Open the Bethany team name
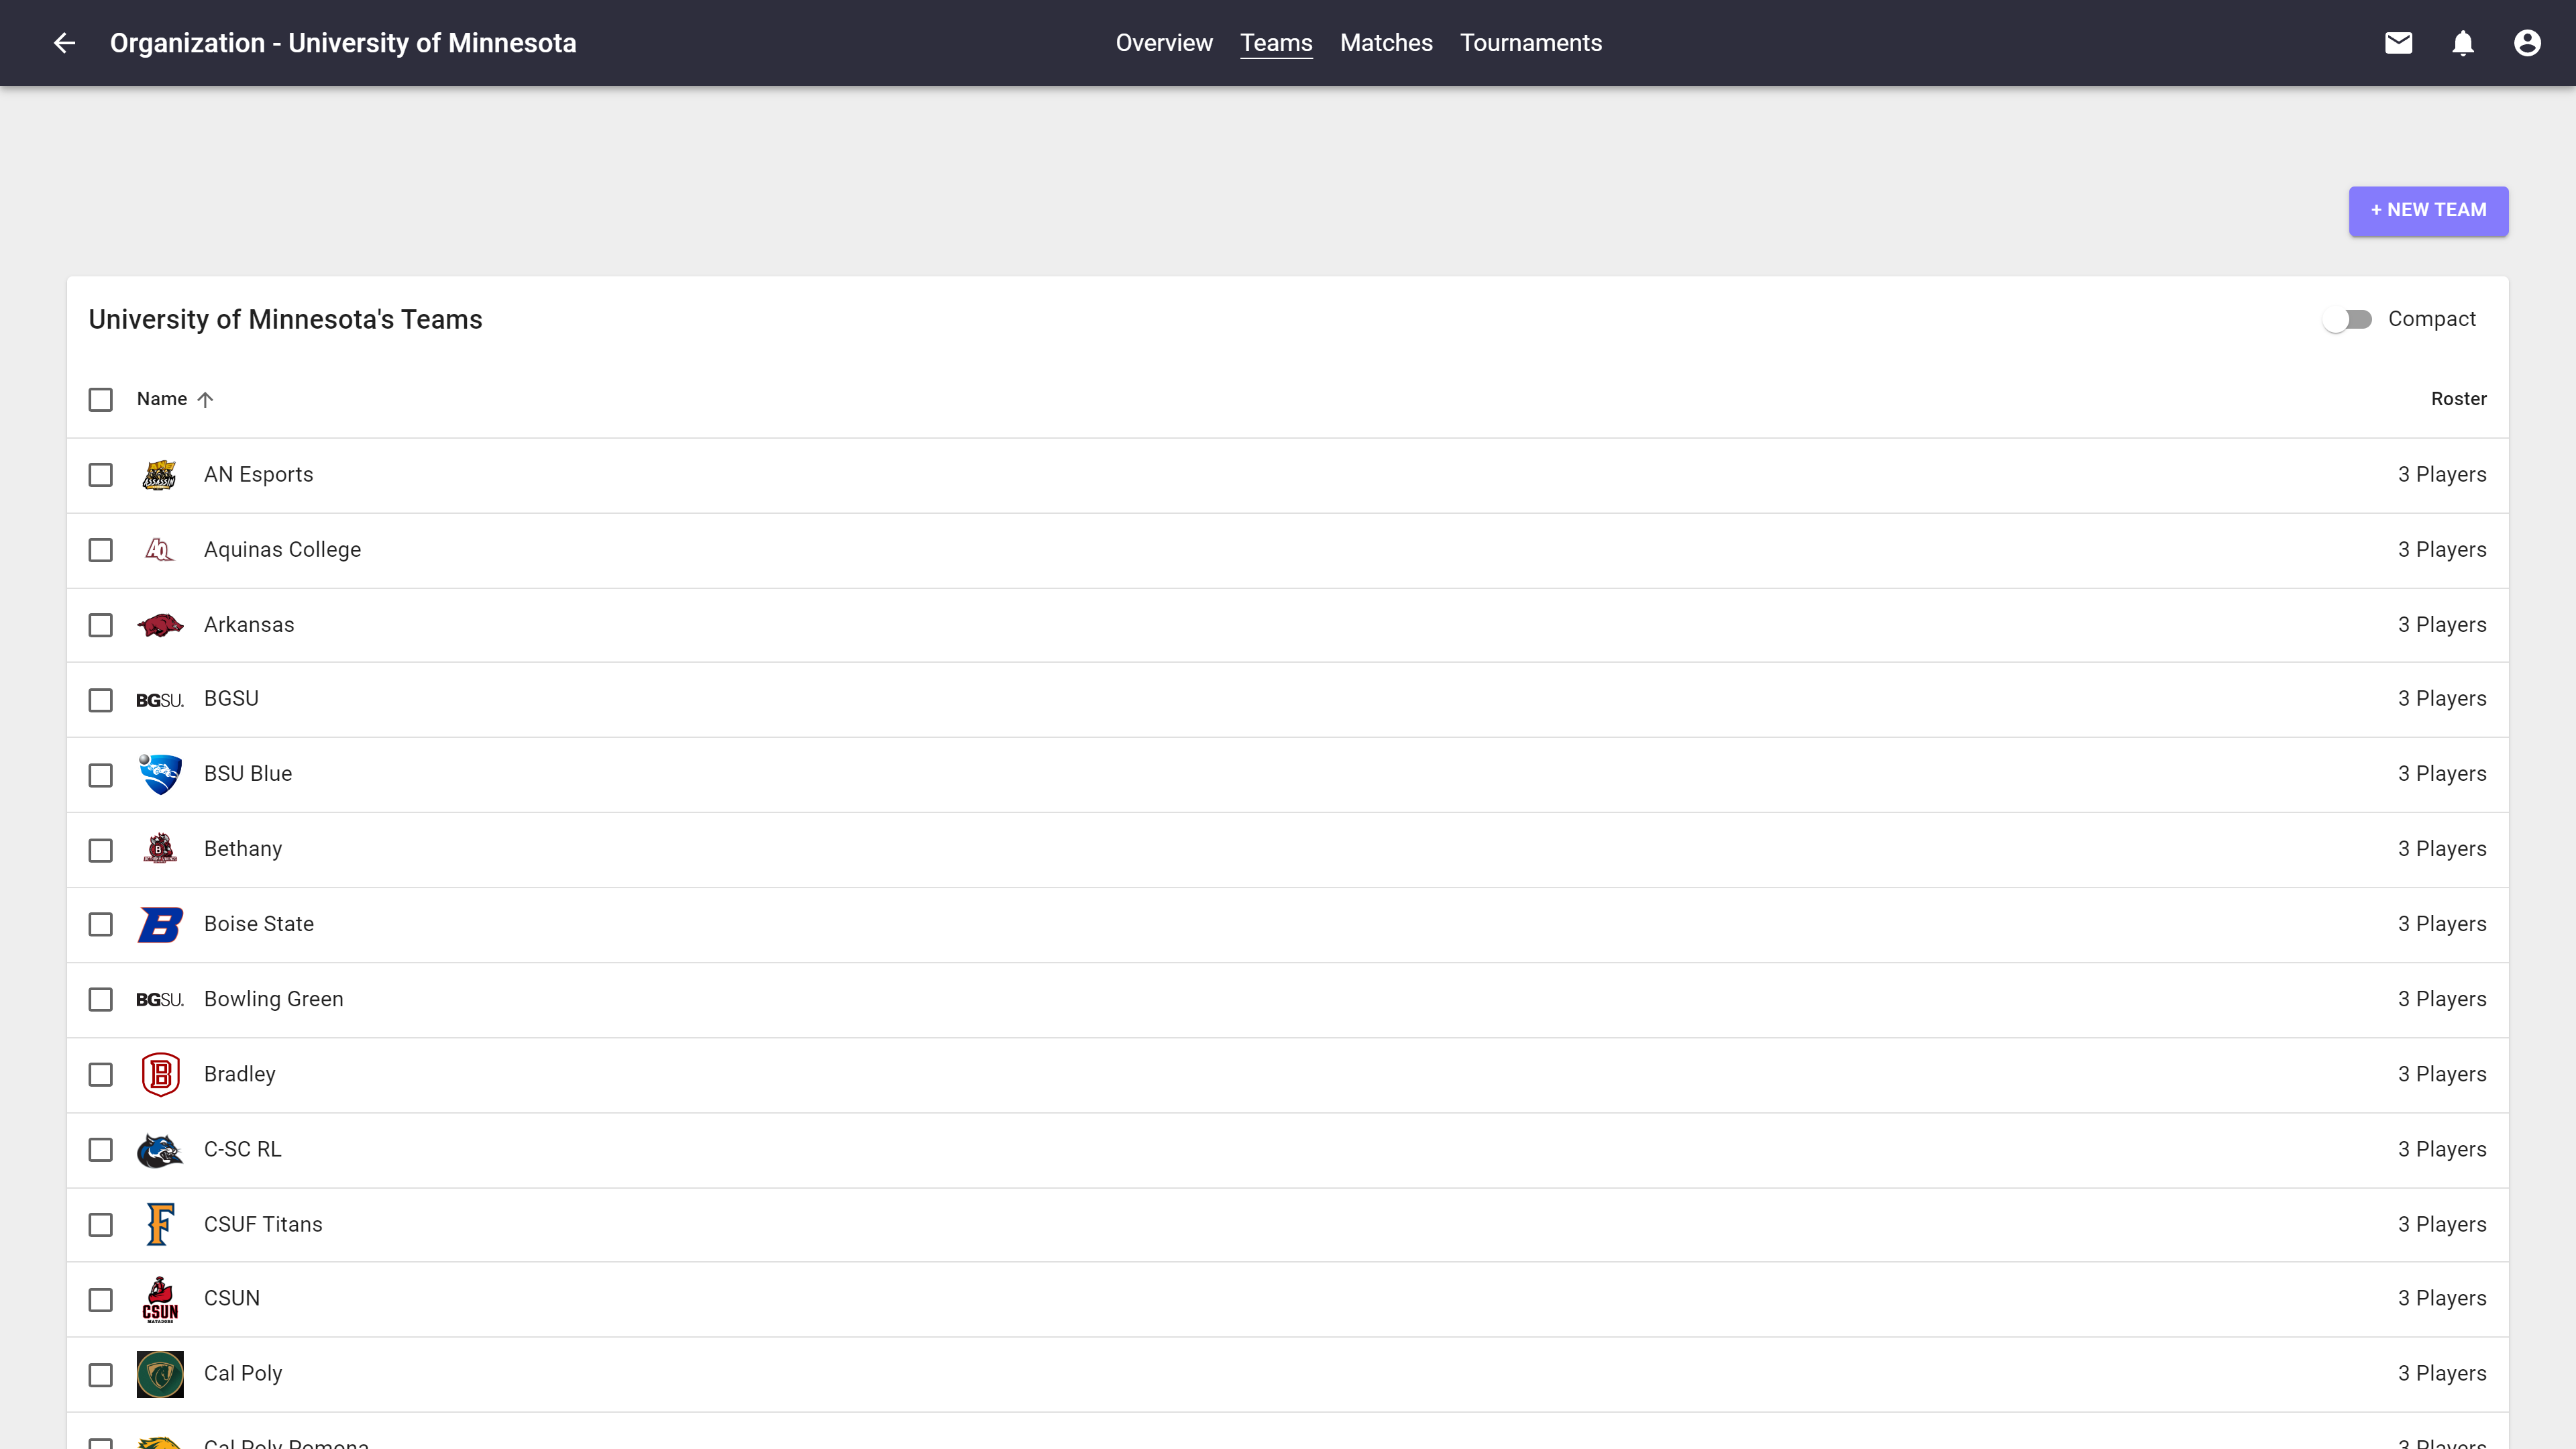2576x1449 pixels. click(x=243, y=848)
